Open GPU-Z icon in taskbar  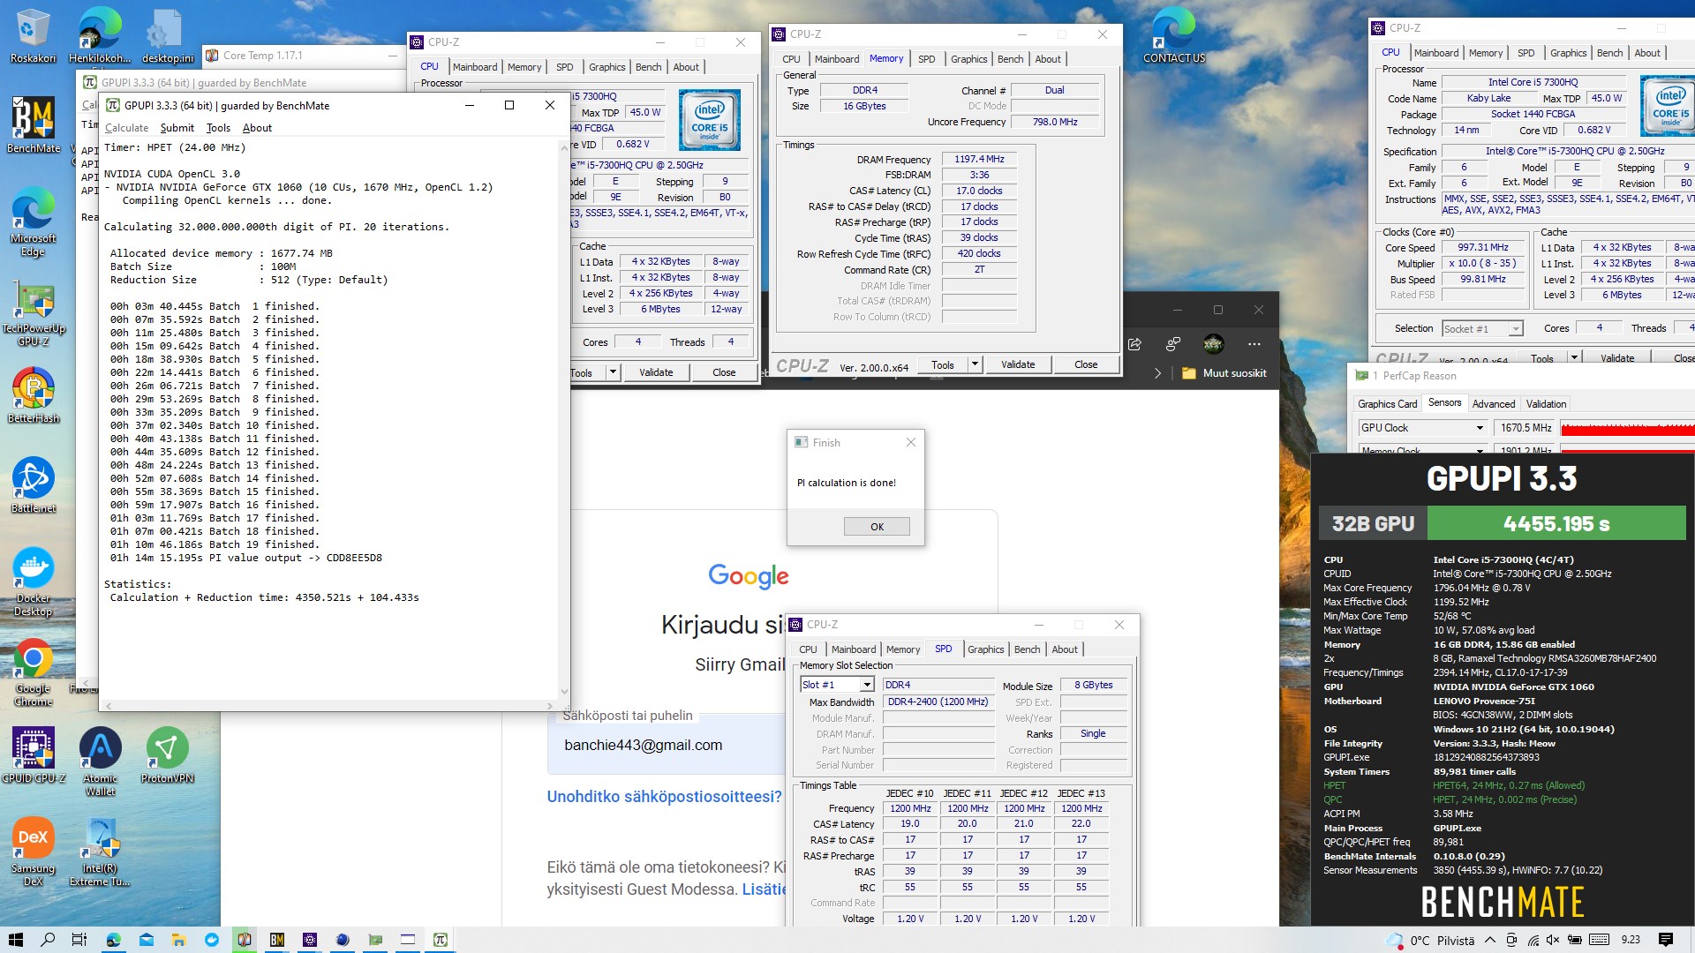(x=375, y=940)
